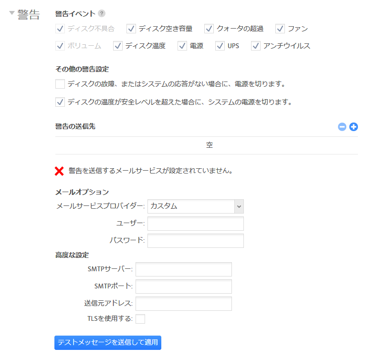Image resolution: width=367 pixels, height=358 pixels.
Task: Click the メールオプション heading
Action: [82, 192]
